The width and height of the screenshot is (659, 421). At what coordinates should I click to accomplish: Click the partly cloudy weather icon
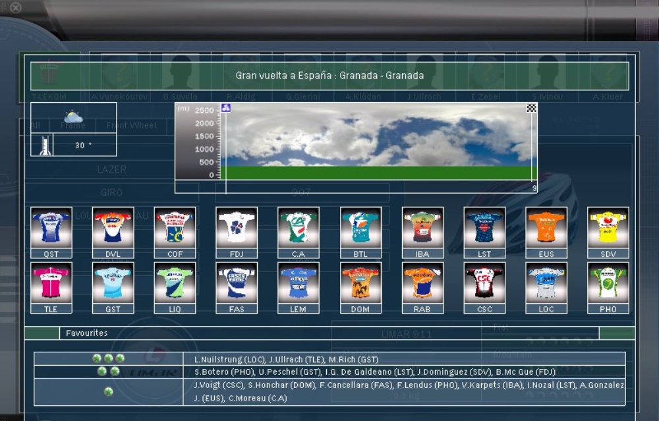[x=73, y=117]
